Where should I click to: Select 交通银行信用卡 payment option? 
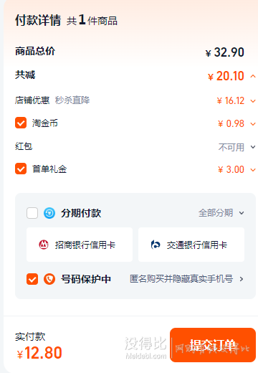tap(191, 245)
